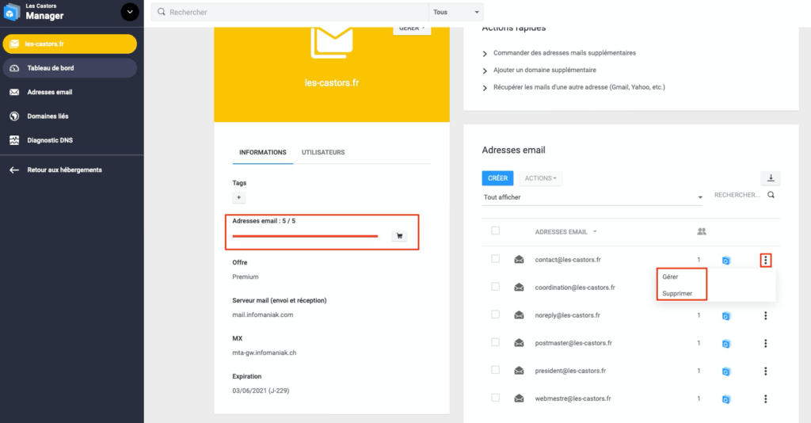Click the coordination@les-castors.fr address
This screenshot has height=423, width=811.
(x=575, y=288)
